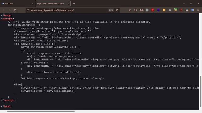The height and width of the screenshot is (113, 202).
Task: Open the orange circle extension
Action: tap(164, 10)
